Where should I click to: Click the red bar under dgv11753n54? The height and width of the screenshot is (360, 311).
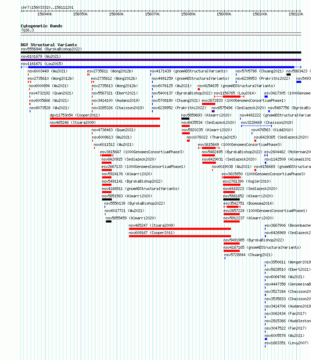pyautogui.click(x=105, y=119)
